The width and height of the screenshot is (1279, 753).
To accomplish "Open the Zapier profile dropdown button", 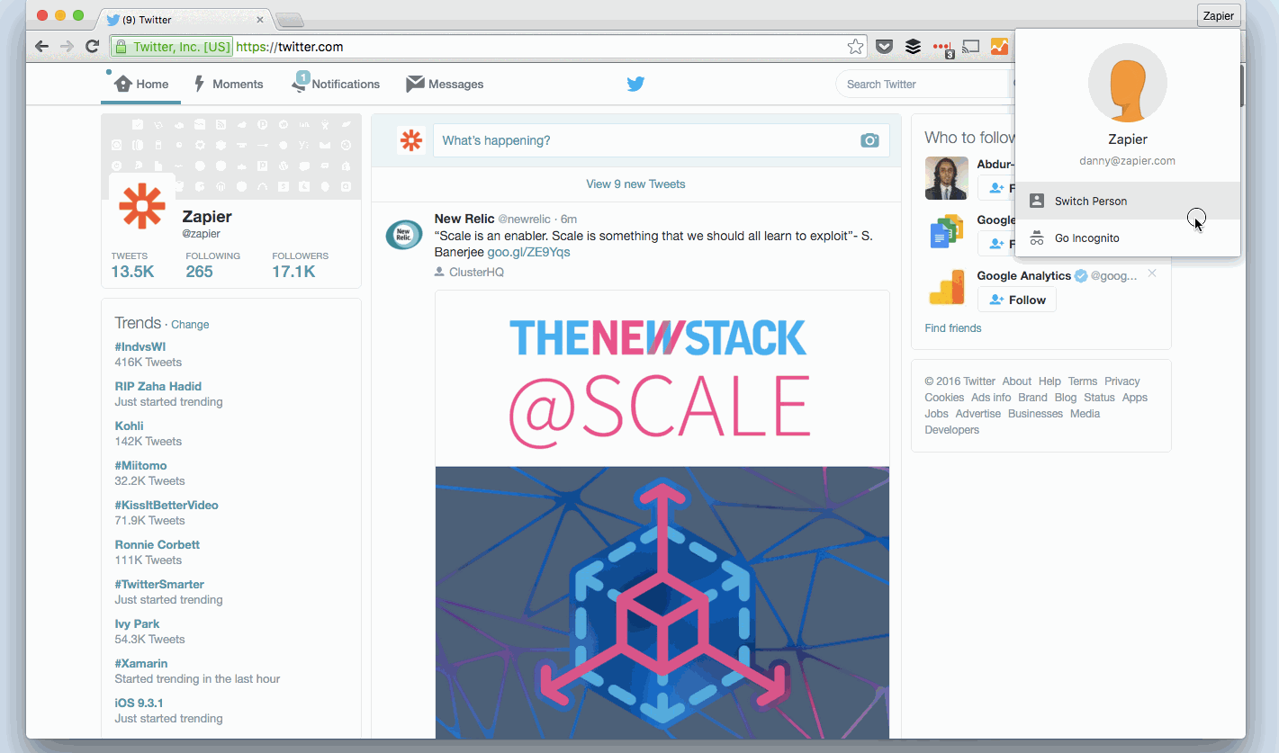I will tap(1219, 15).
